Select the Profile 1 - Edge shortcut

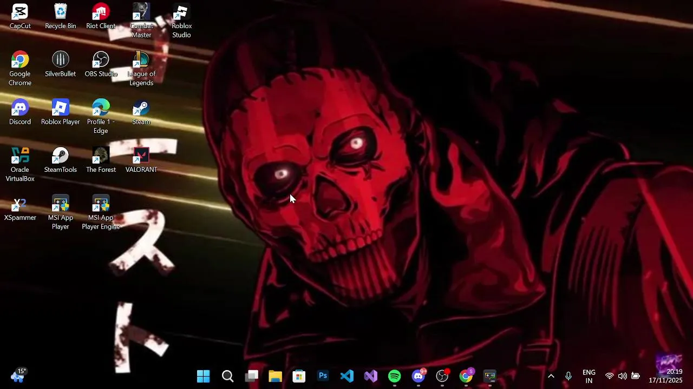tap(101, 117)
